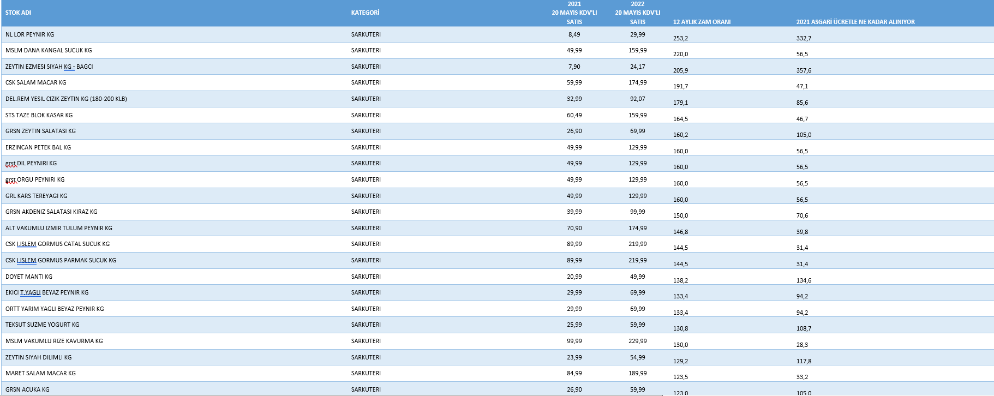The image size is (994, 396).
Task: Click the ERZINCAN PETEK BAL KG cell
Action: [38, 147]
